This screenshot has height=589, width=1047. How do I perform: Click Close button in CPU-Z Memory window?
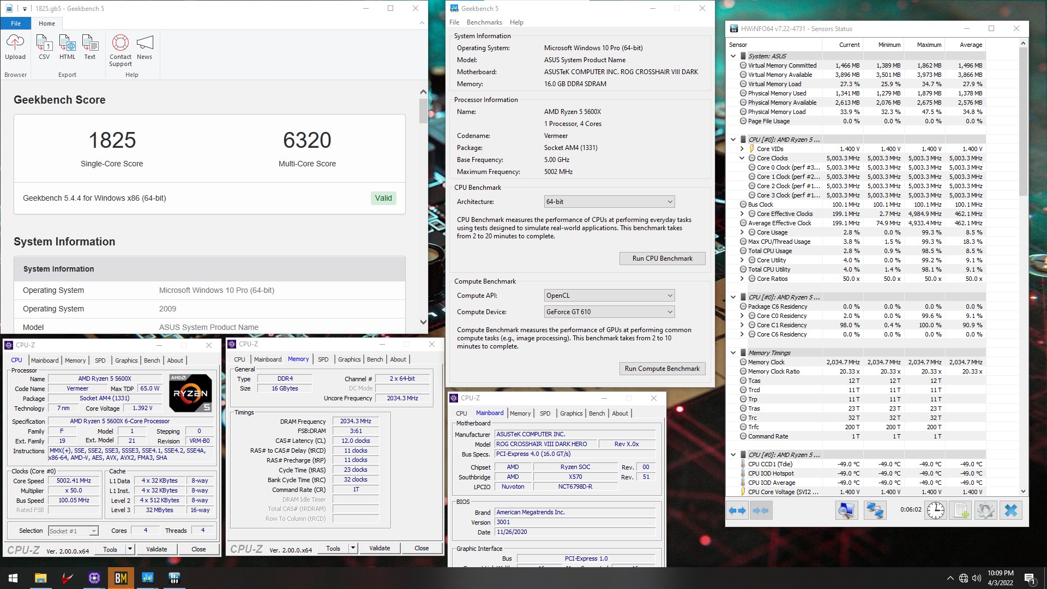[x=422, y=548]
